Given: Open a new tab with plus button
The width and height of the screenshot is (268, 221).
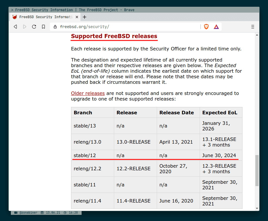Looking at the screenshot, I should click(85, 17).
